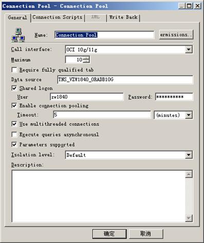Toggle Use multithreaded connections checkbox
Viewport: 204px width, 243px height.
(14, 124)
